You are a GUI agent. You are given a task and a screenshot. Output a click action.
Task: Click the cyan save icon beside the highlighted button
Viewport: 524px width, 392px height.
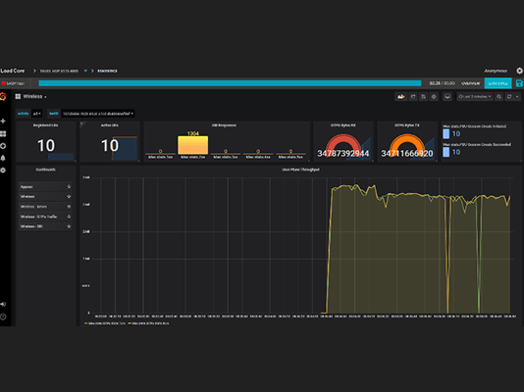click(519, 83)
